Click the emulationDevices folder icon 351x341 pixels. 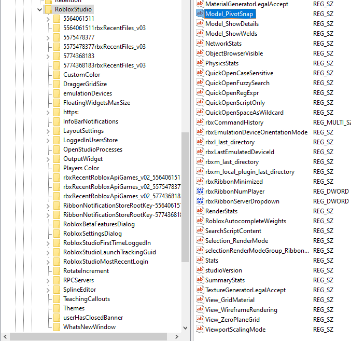click(x=57, y=93)
